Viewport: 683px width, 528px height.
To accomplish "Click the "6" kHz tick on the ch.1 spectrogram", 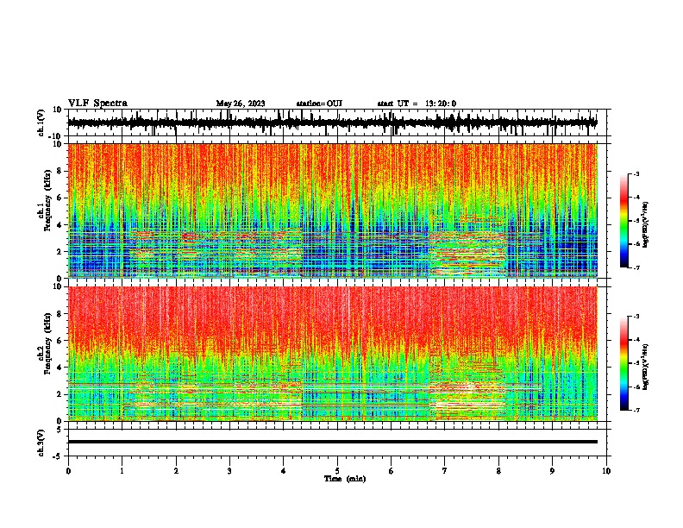I will [x=60, y=198].
